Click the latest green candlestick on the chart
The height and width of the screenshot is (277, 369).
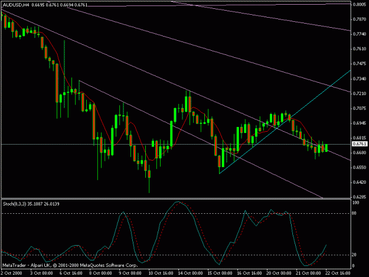(x=326, y=148)
